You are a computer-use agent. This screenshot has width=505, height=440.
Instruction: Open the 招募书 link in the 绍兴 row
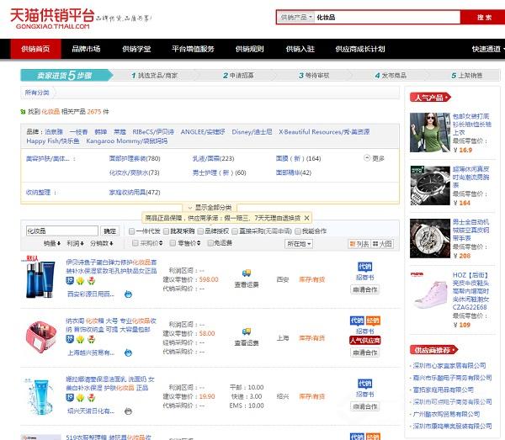[x=365, y=395]
